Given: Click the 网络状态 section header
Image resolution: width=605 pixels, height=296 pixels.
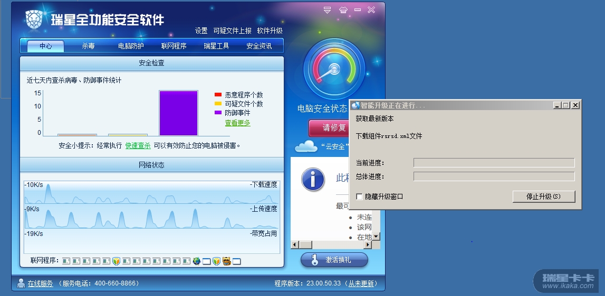Looking at the screenshot, I should pyautogui.click(x=151, y=165).
